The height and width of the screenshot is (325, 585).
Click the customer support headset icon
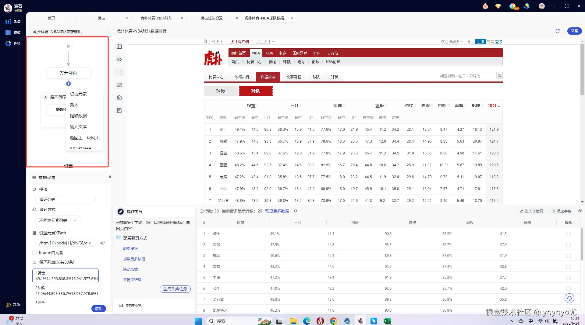point(569,298)
